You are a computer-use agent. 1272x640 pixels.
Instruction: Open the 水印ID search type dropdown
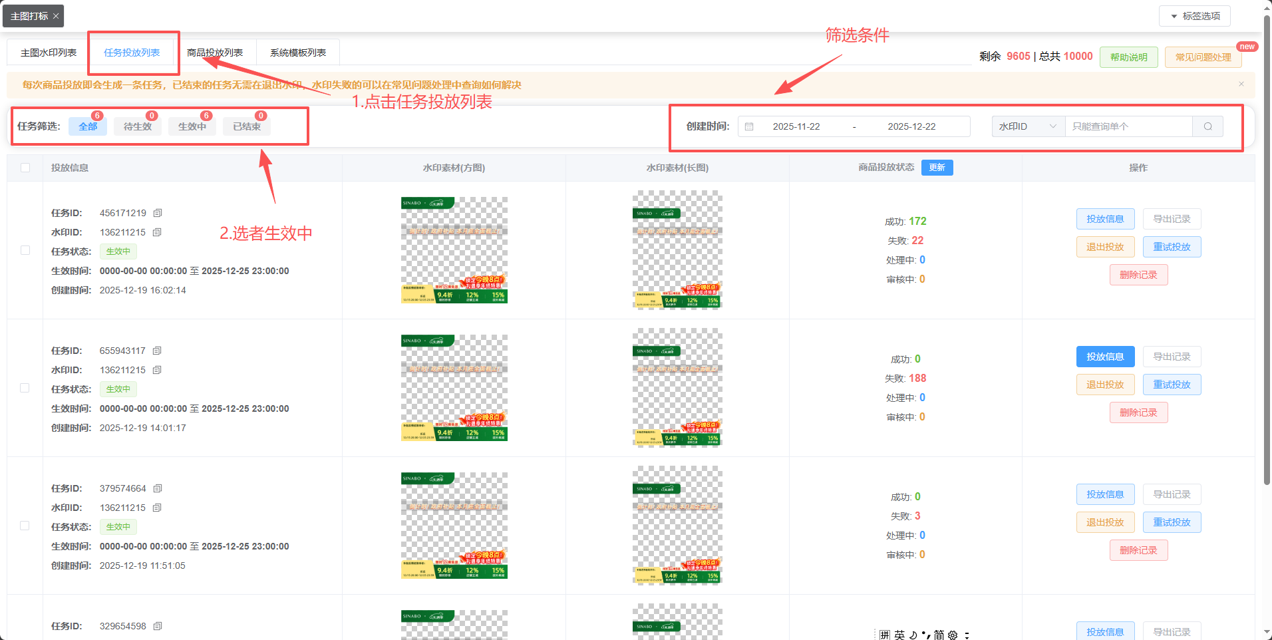click(x=1028, y=126)
